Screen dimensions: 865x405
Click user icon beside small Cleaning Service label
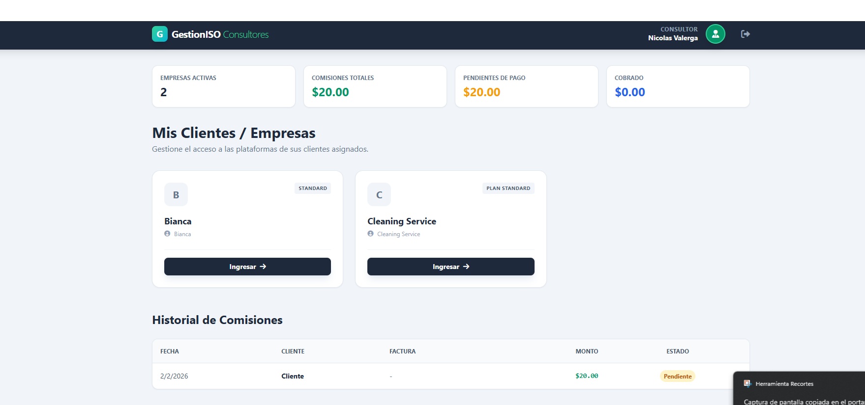coord(371,234)
